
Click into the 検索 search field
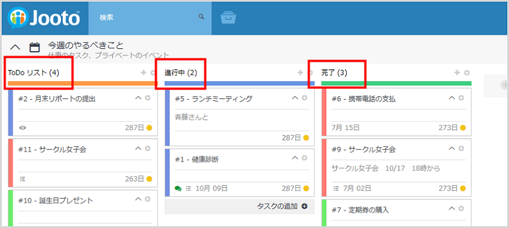point(150,17)
